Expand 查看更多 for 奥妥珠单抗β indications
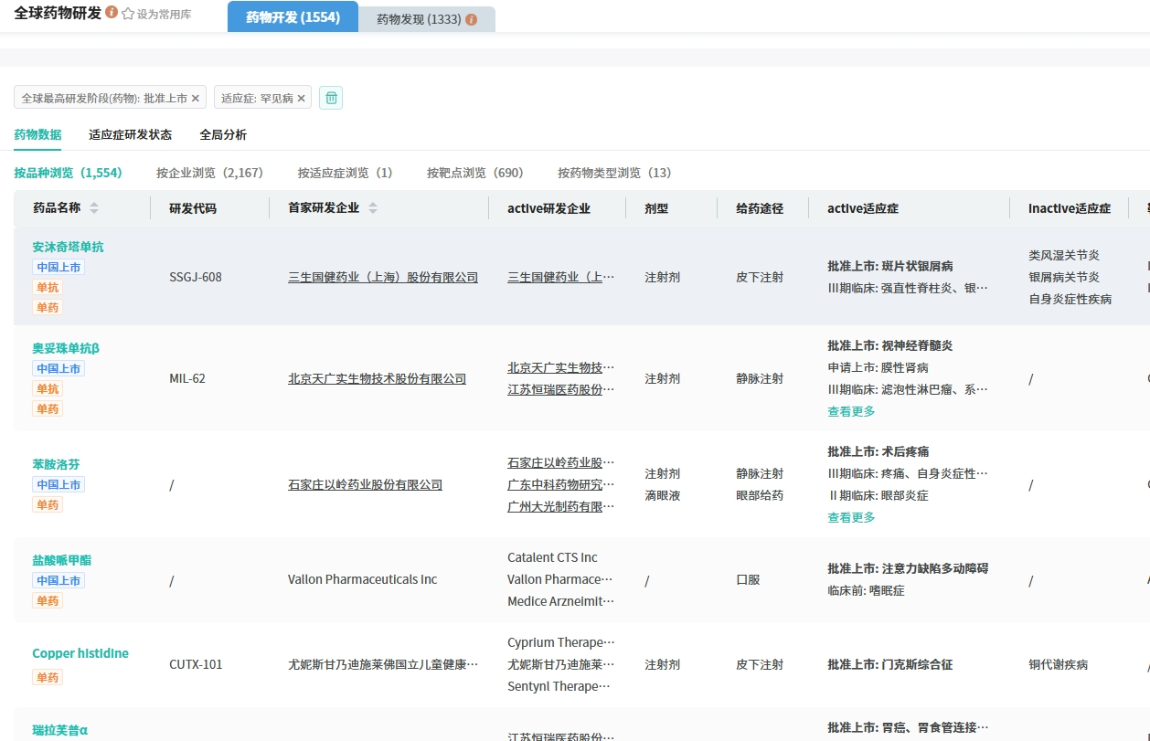The image size is (1150, 741). (851, 411)
